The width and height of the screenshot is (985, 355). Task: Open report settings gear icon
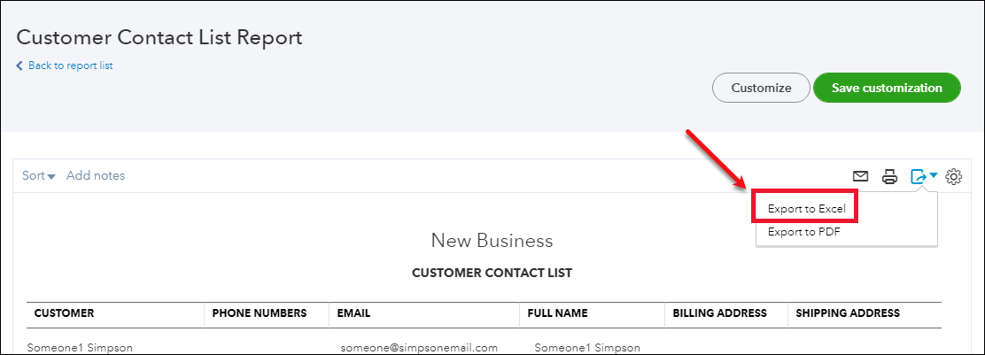[954, 176]
